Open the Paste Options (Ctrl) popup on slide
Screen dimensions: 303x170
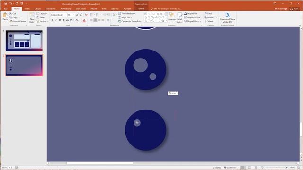tap(173, 93)
